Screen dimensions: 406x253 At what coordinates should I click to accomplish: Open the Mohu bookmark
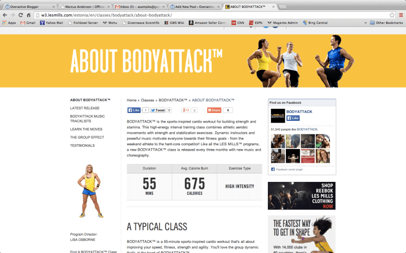click(x=110, y=23)
